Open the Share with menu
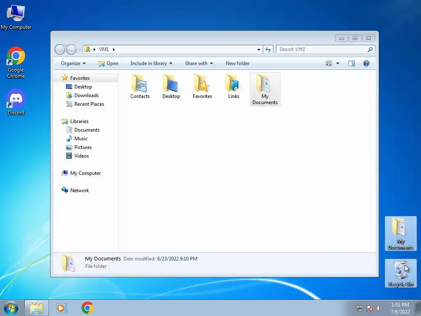 coord(199,63)
